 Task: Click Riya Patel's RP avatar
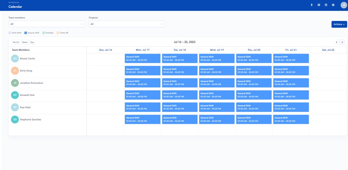pos(15,107)
